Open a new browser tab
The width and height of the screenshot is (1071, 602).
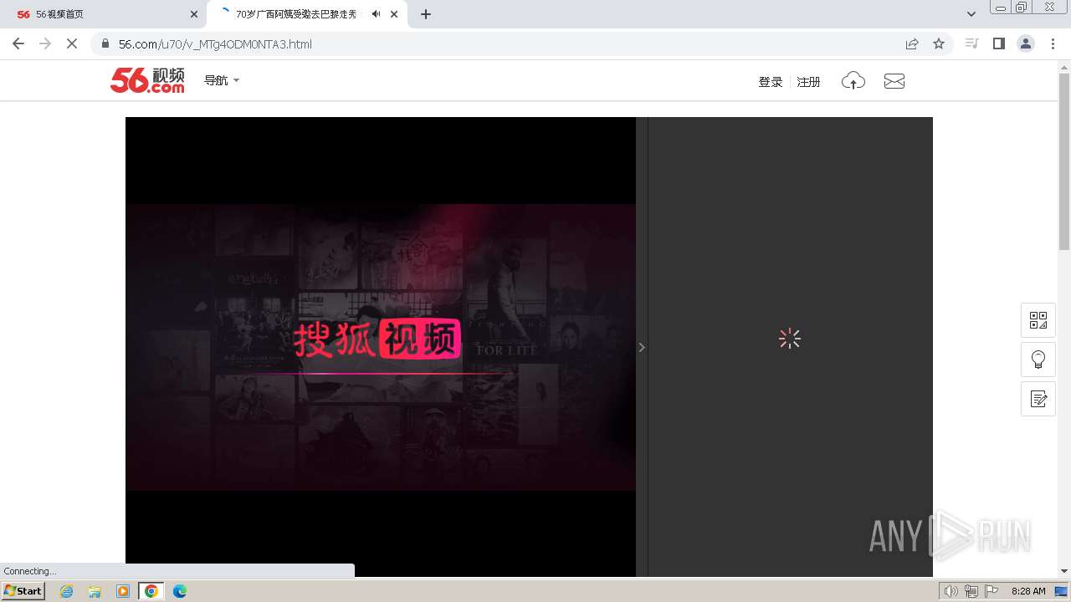coord(426,14)
